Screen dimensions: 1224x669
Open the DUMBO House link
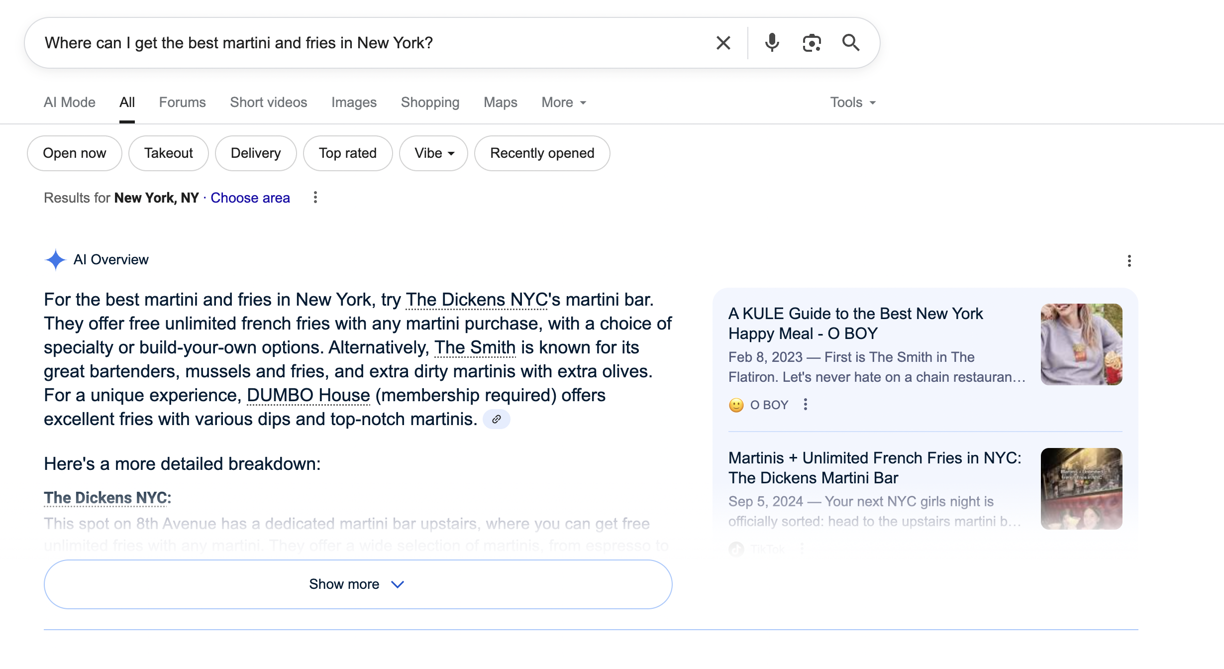pyautogui.click(x=308, y=395)
